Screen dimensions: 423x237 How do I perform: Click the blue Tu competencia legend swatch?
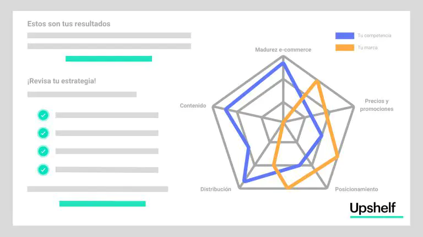[344, 36]
